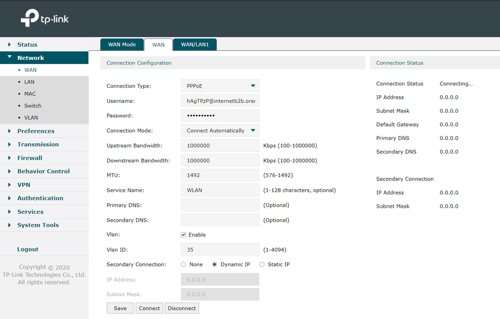This screenshot has height=319, width=500.
Task: Toggle the Vlan Enable checkbox
Action: [184, 235]
